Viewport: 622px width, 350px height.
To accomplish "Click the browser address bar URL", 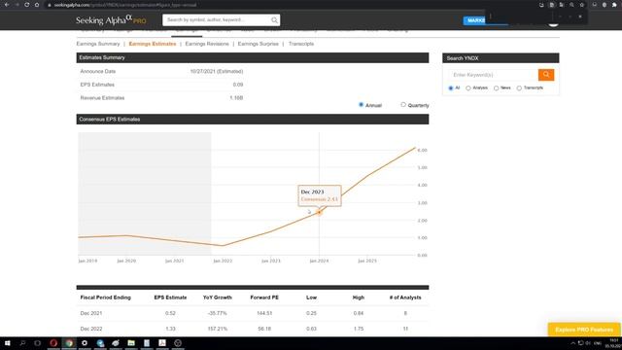I will (125, 5).
